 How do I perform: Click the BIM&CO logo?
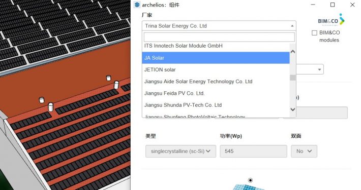point(331,20)
